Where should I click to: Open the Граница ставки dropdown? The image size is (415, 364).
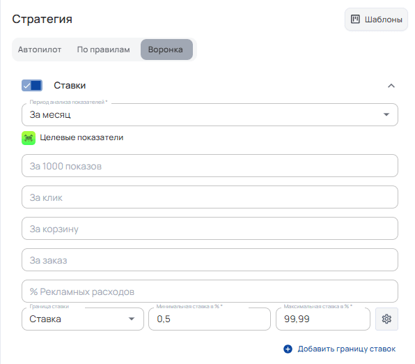coord(83,319)
